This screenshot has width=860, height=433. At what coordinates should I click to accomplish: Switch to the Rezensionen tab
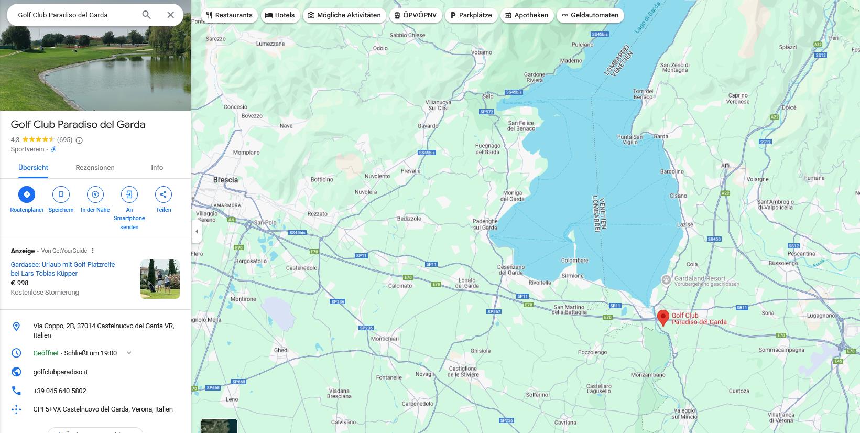(x=95, y=168)
